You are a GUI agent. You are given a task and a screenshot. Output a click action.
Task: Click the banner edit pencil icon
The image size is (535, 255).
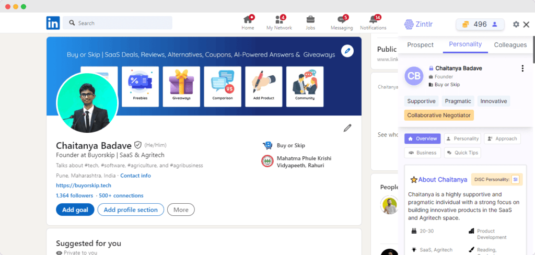[x=347, y=51]
